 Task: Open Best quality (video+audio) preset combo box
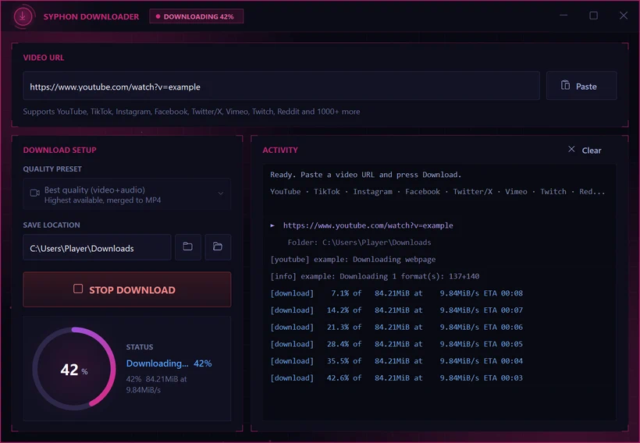[x=127, y=194]
